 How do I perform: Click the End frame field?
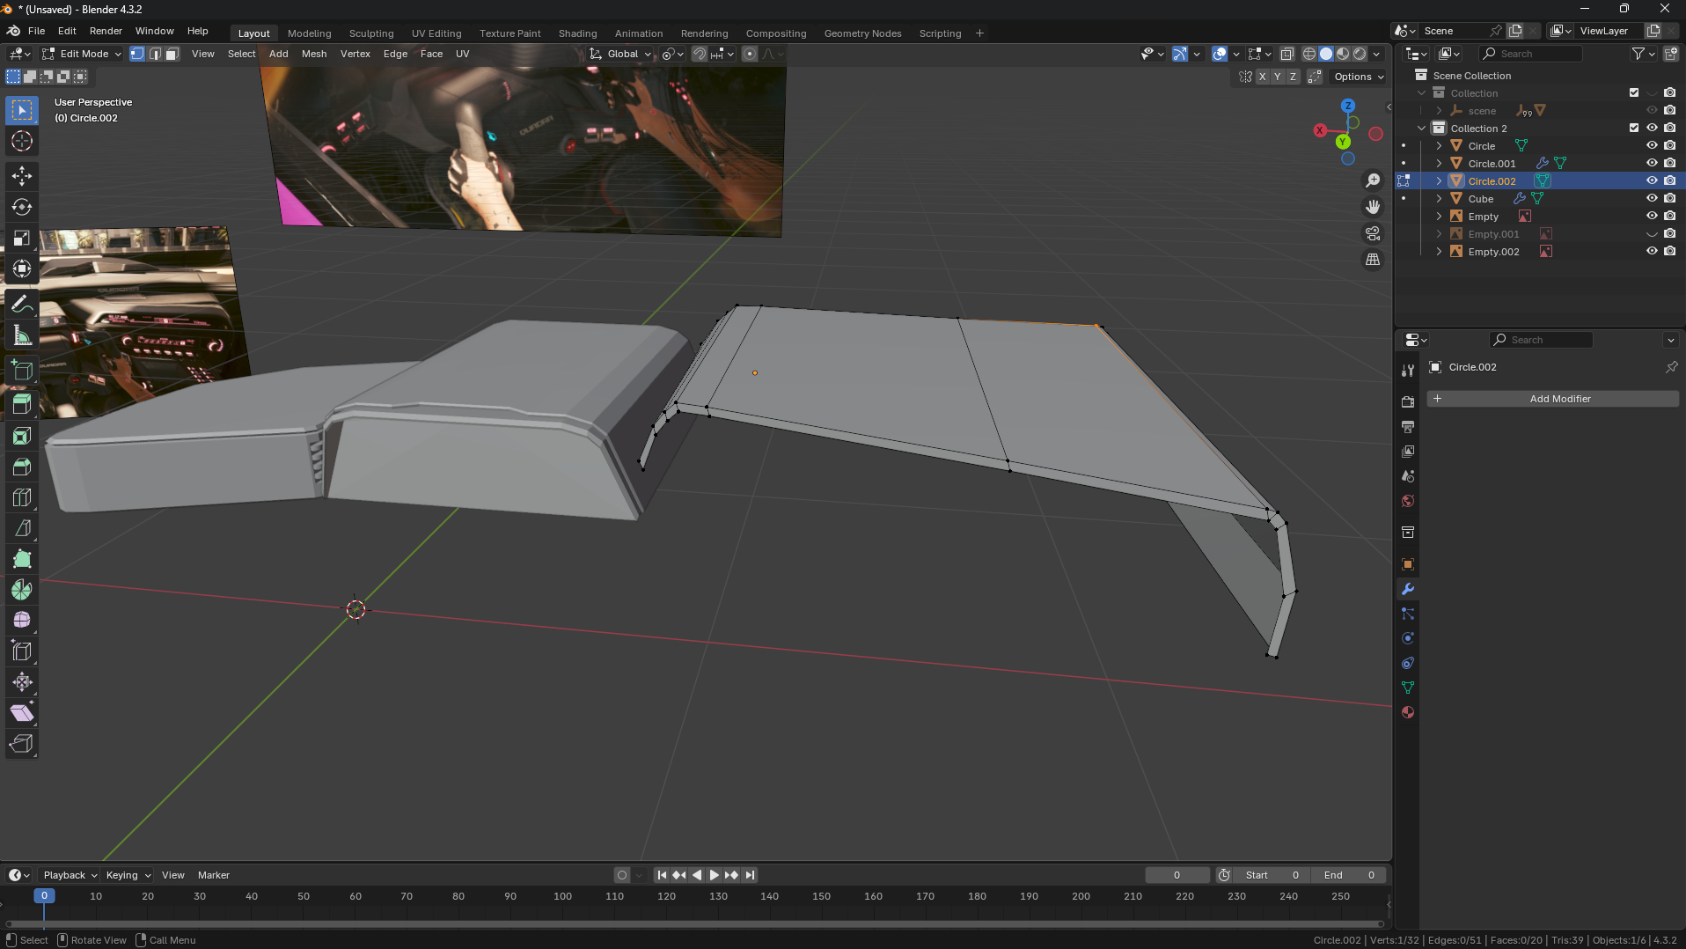1348,875
